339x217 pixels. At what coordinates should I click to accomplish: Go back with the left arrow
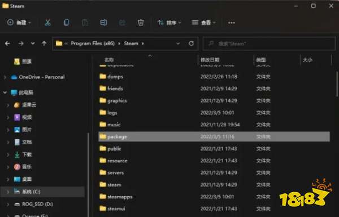[7, 43]
